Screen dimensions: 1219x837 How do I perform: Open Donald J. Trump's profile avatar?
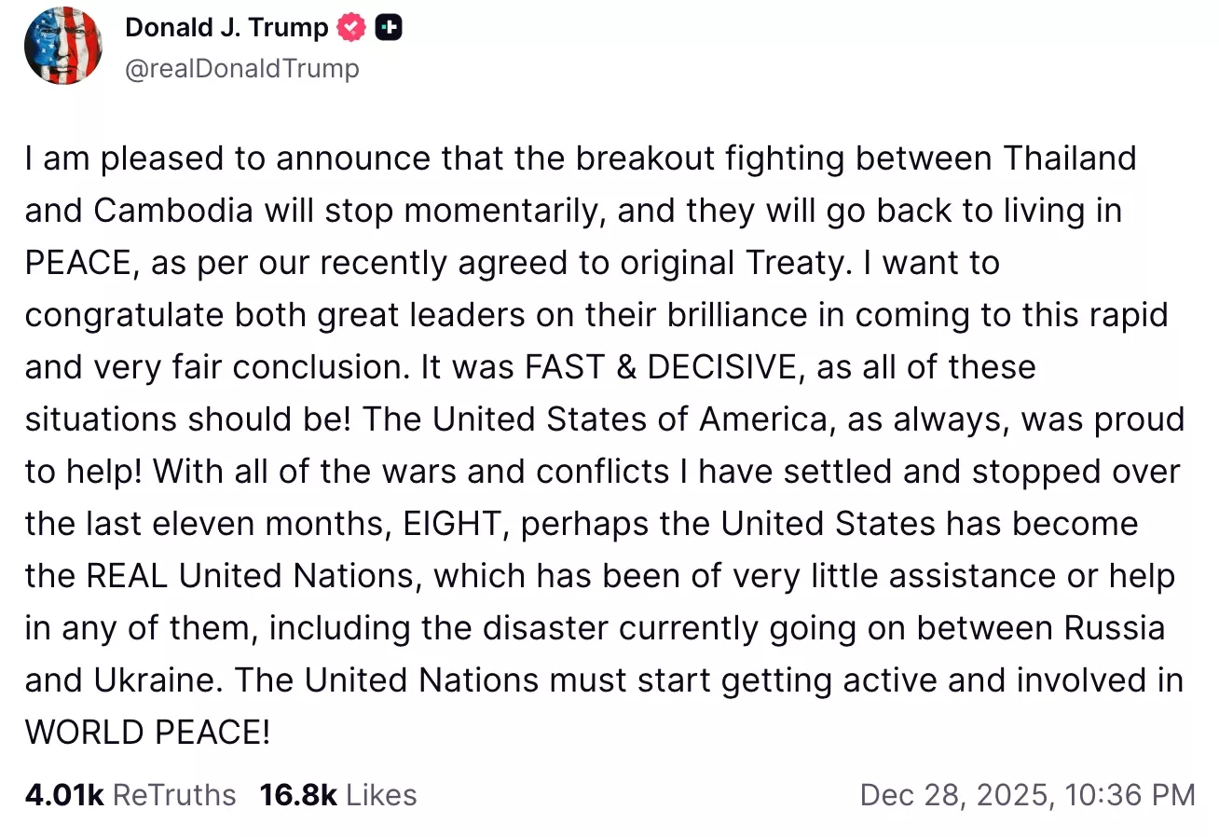tap(63, 47)
